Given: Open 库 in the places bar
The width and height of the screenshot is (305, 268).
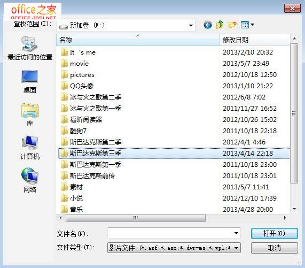Looking at the screenshot, I should pyautogui.click(x=30, y=114).
